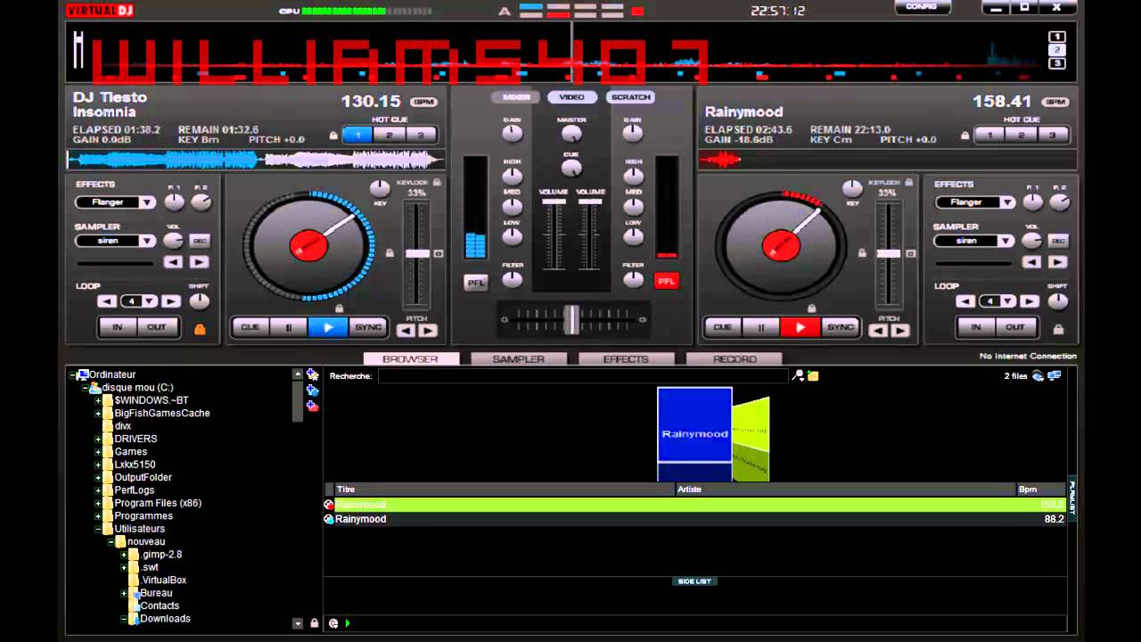
Task: Select the Downloads folder
Action: [165, 619]
